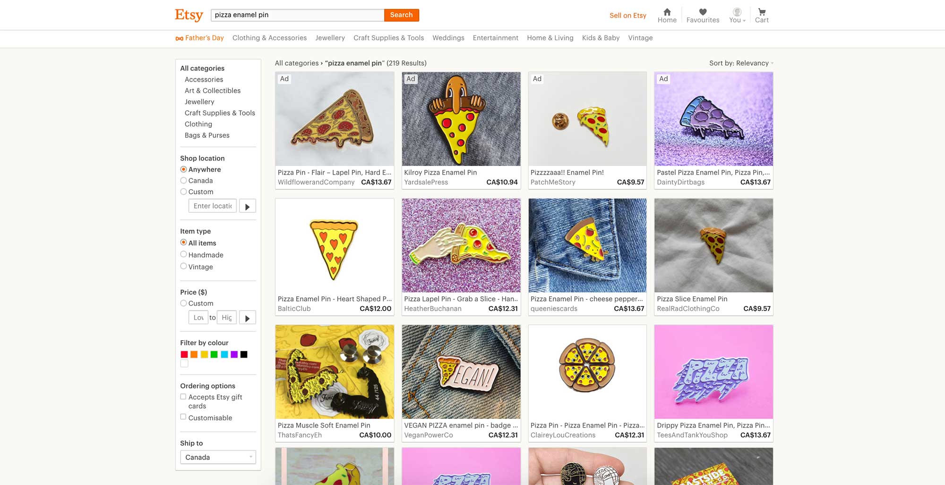Focus the pizza enamel pin search field
945x485 pixels.
click(x=297, y=15)
